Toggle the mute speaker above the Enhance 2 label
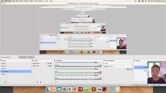 click(x=98, y=63)
